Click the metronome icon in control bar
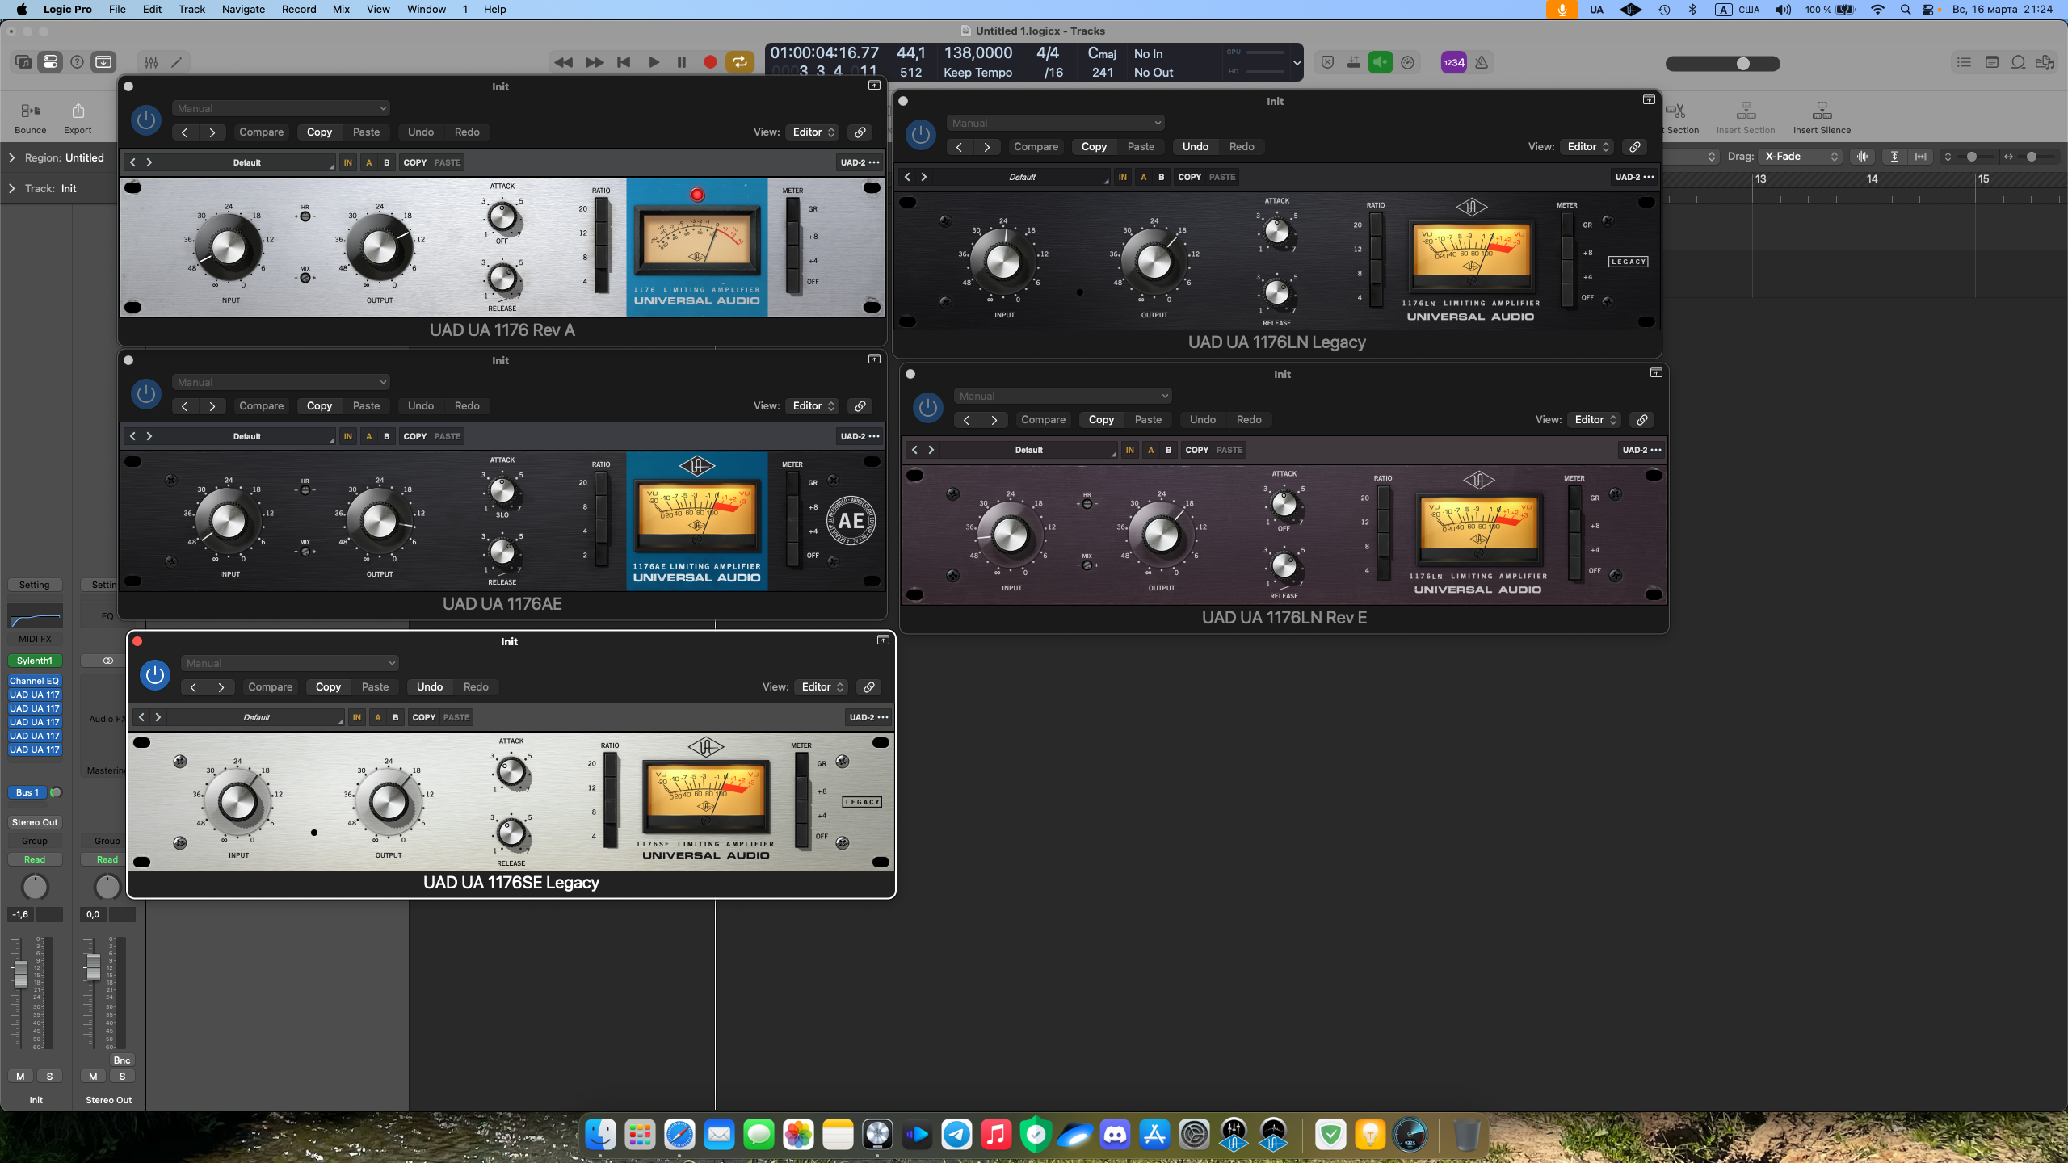This screenshot has width=2068, height=1163. click(x=1482, y=62)
